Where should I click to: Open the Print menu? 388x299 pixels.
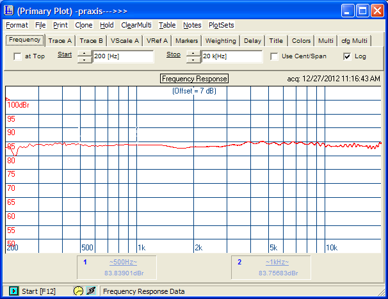[60, 25]
